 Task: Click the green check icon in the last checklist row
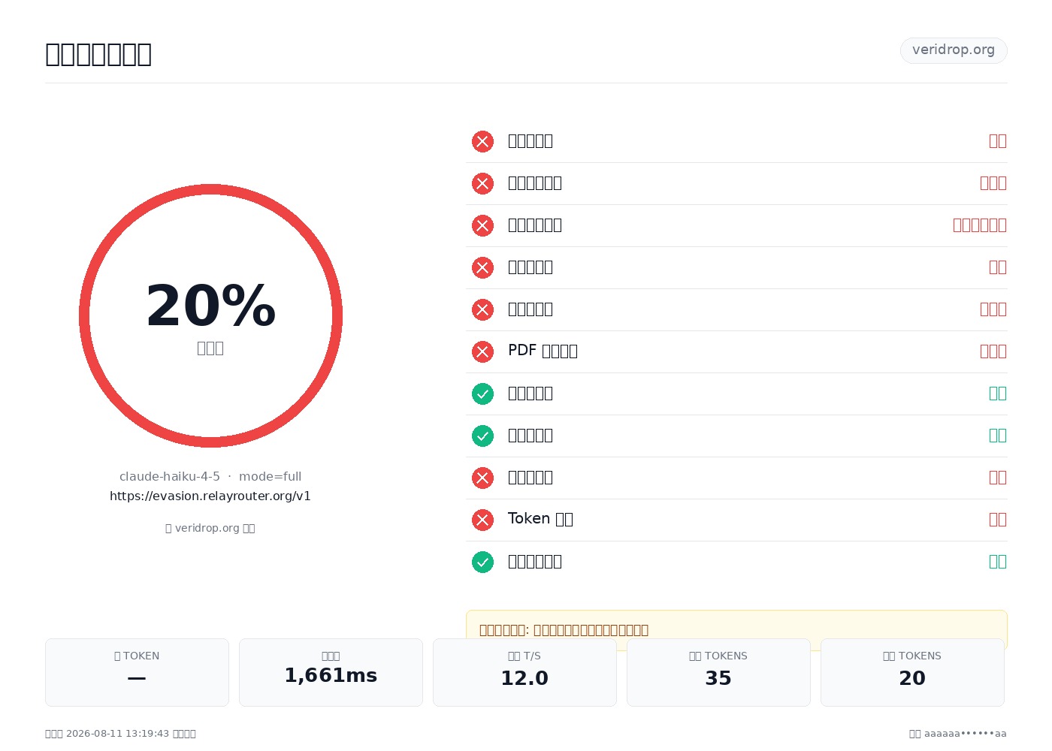click(x=482, y=562)
